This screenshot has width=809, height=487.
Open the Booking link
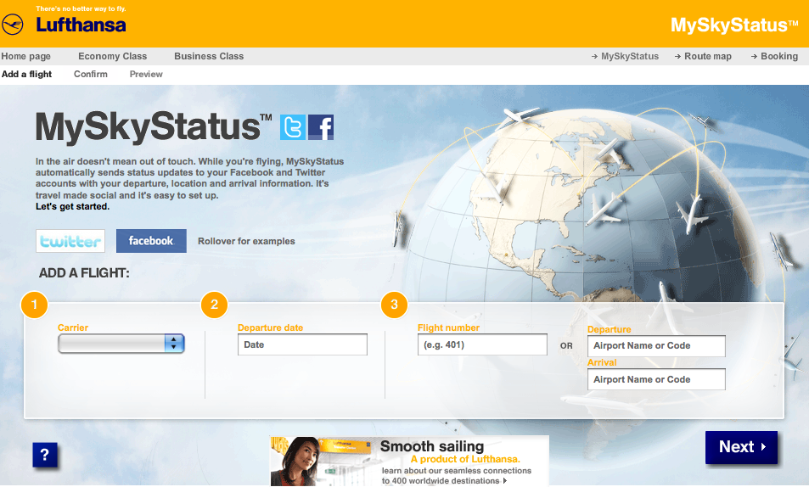point(774,56)
